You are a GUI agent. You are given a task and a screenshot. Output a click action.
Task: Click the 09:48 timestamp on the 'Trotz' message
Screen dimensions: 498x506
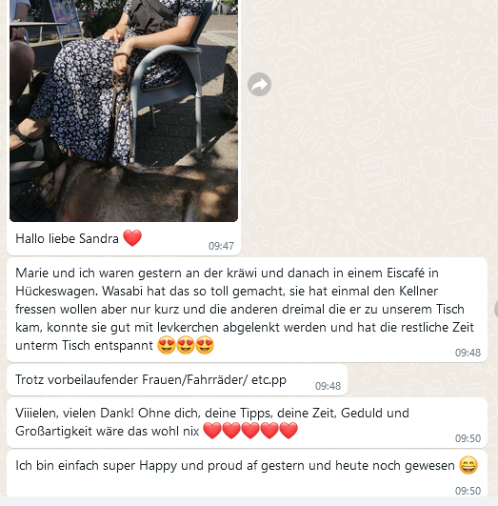328,386
